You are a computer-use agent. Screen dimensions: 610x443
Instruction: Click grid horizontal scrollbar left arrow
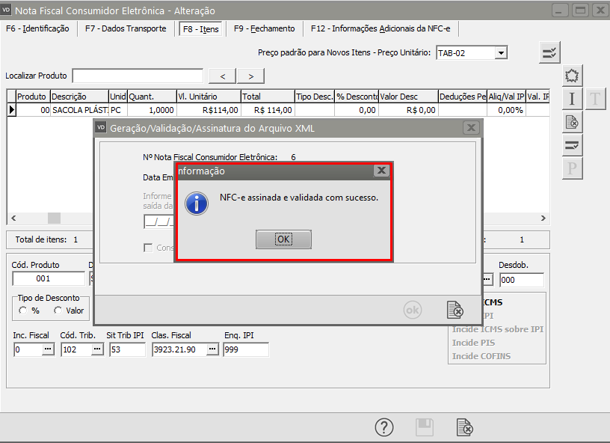pyautogui.click(x=13, y=218)
